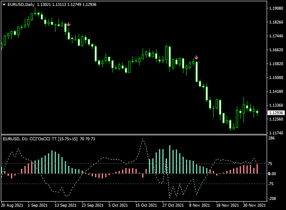This screenshot has height=210, width=286.
Task: Click the 286 indicator scale value
Action: coord(272,138)
